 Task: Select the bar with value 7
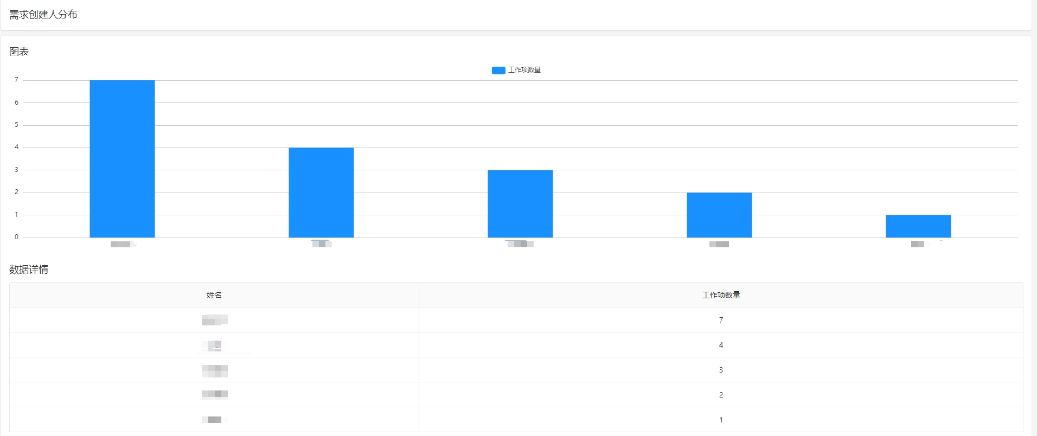point(122,159)
